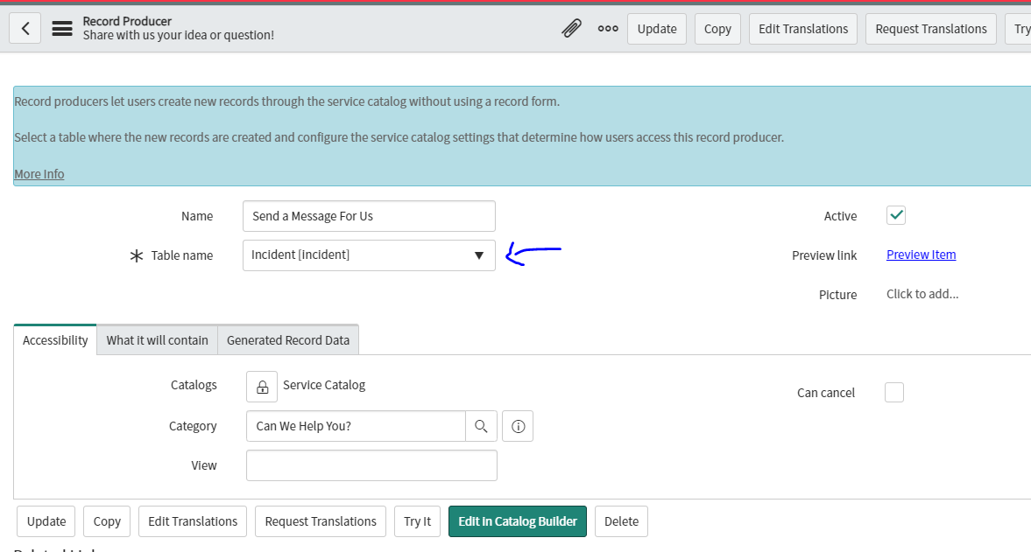Open the attachments paperclip icon
The image size is (1031, 552).
[571, 28]
